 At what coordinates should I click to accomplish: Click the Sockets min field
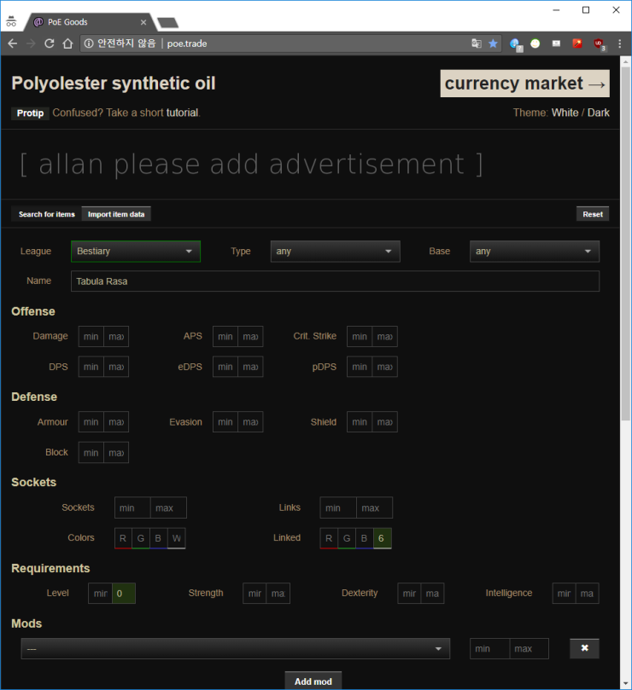pyautogui.click(x=132, y=507)
